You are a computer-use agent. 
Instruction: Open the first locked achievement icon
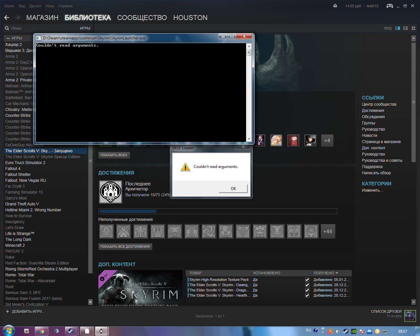tap(106, 231)
